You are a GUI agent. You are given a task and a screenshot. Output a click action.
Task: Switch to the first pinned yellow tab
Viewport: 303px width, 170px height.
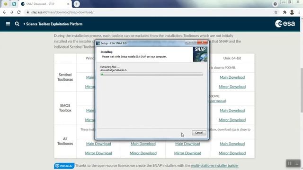coord(6,4)
